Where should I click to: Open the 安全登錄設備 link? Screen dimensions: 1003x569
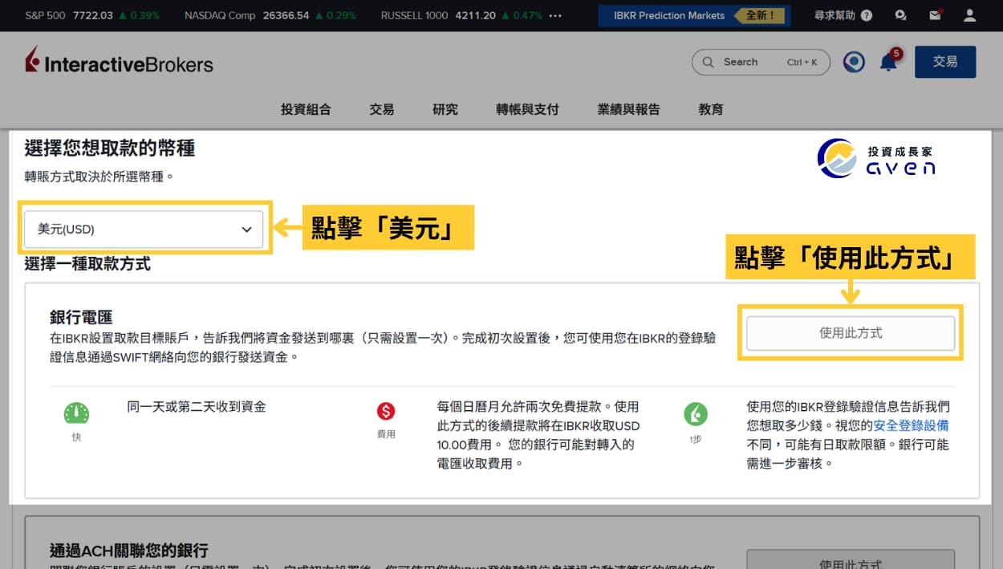911,425
